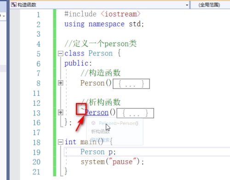The image size is (230, 180).
Task: Click the 'public:' access specifier
Action: (x=78, y=63)
